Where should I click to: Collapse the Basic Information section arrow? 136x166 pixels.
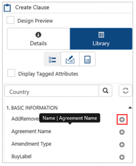pos(130,108)
